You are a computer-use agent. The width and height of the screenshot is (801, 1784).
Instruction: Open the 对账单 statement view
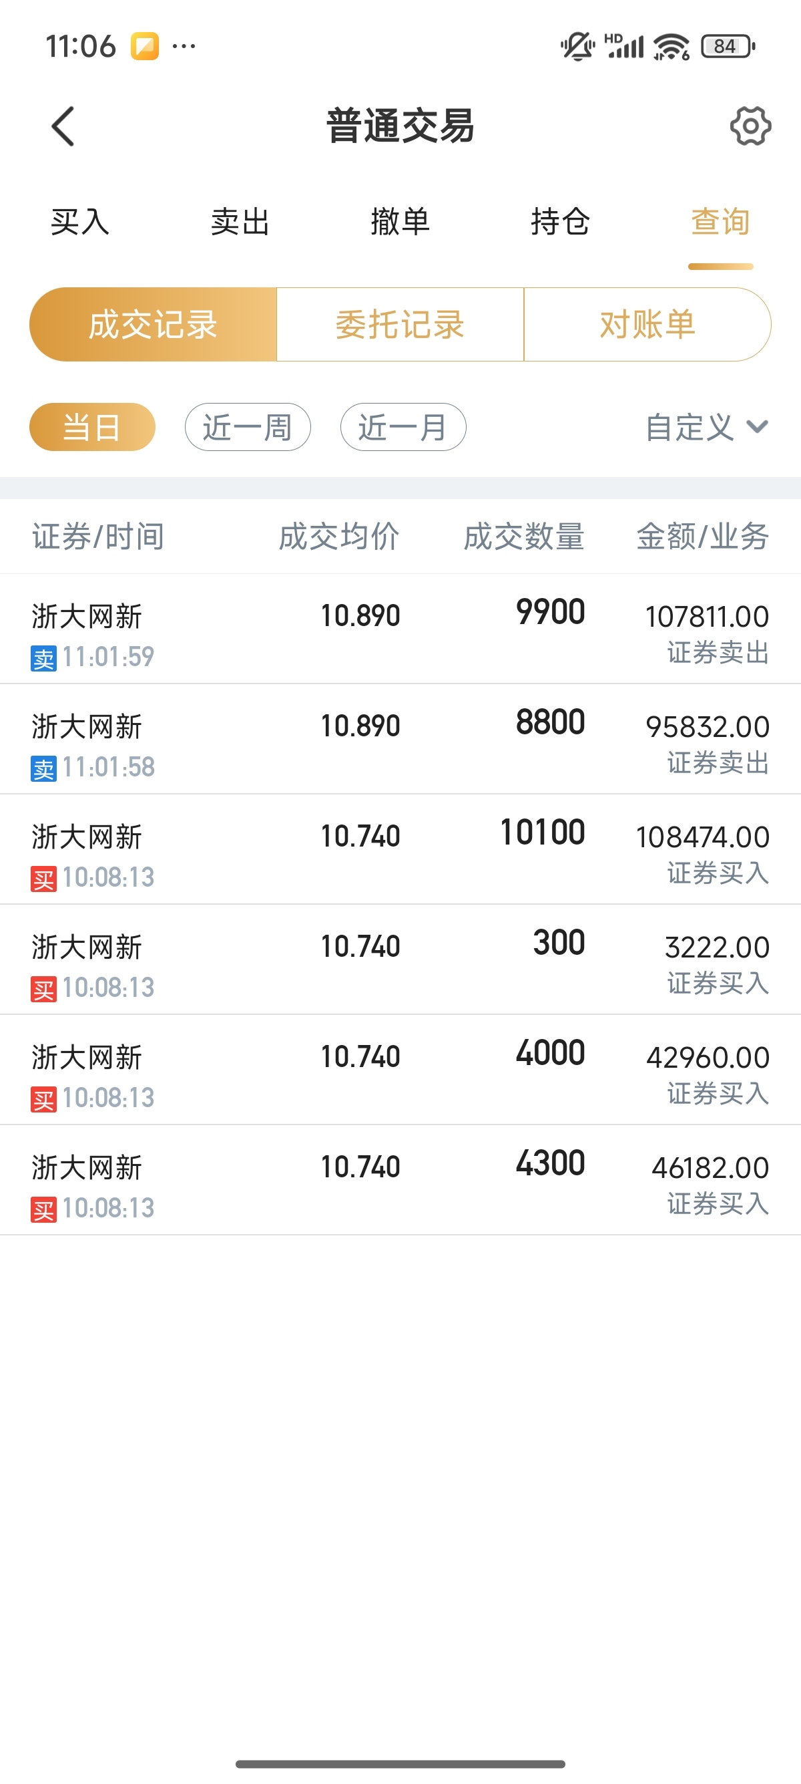[647, 324]
